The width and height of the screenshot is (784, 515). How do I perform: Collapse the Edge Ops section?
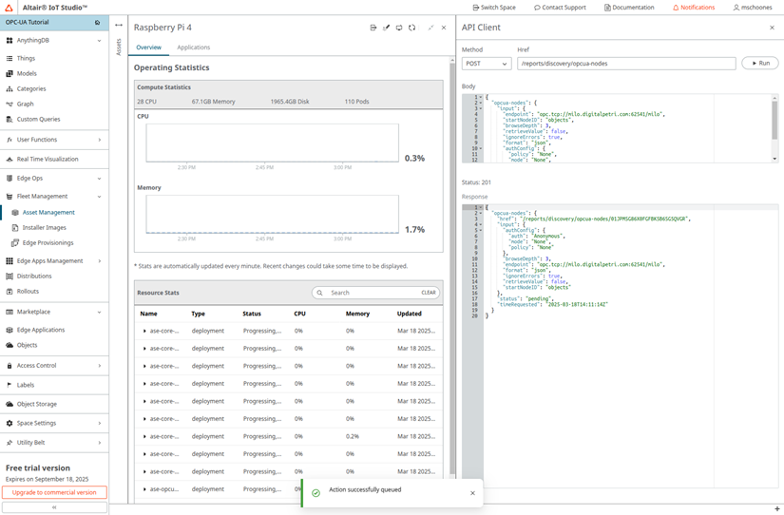99,179
